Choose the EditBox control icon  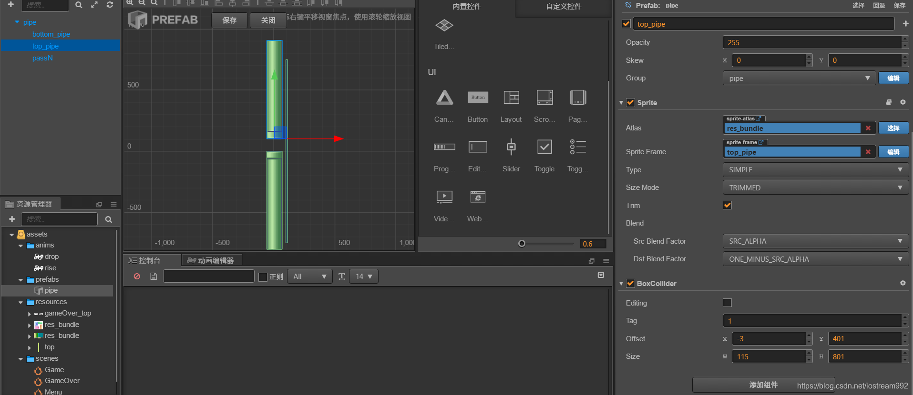click(x=478, y=147)
